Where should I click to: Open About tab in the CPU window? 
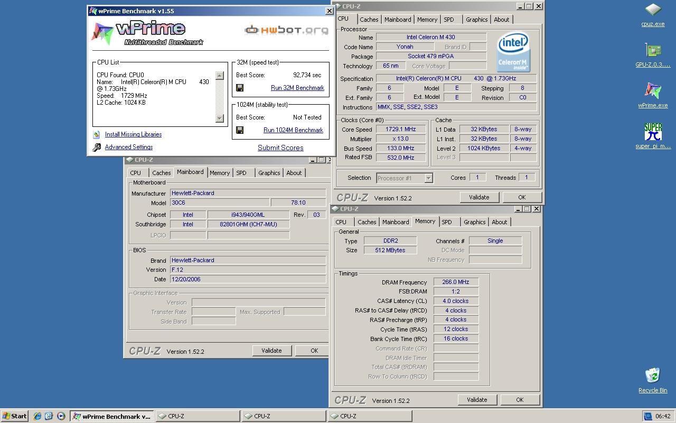(x=502, y=20)
